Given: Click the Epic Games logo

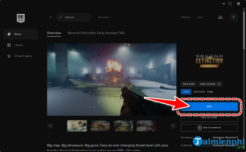Looking at the screenshot, I should coord(21,18).
